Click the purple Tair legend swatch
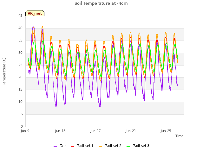 tap(55, 146)
